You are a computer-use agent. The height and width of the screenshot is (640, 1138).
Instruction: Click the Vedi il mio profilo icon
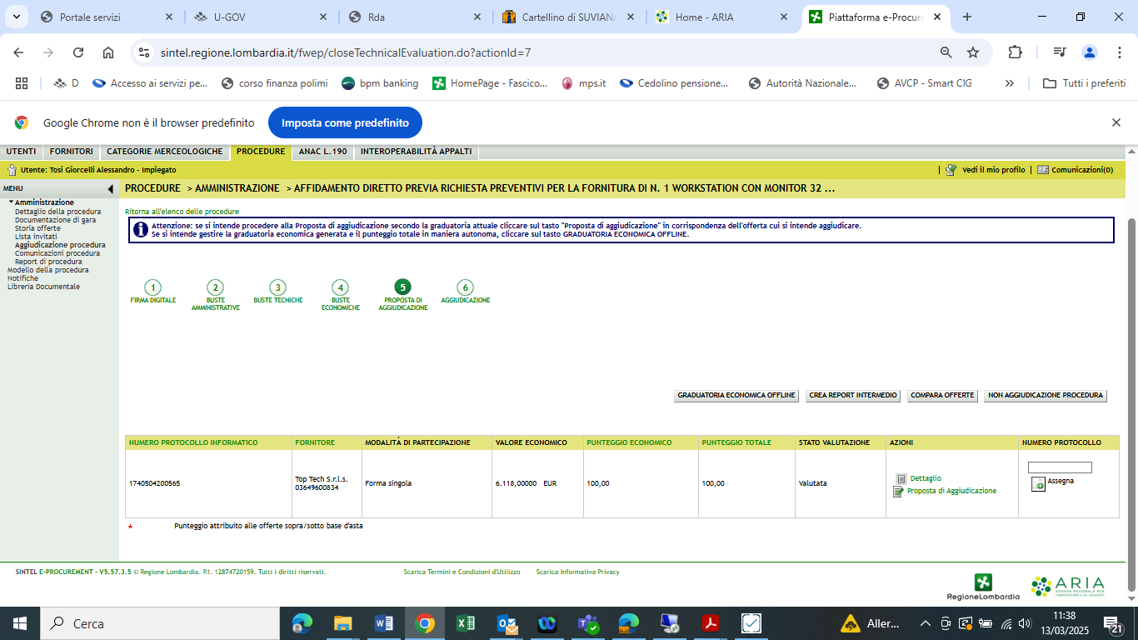951,170
